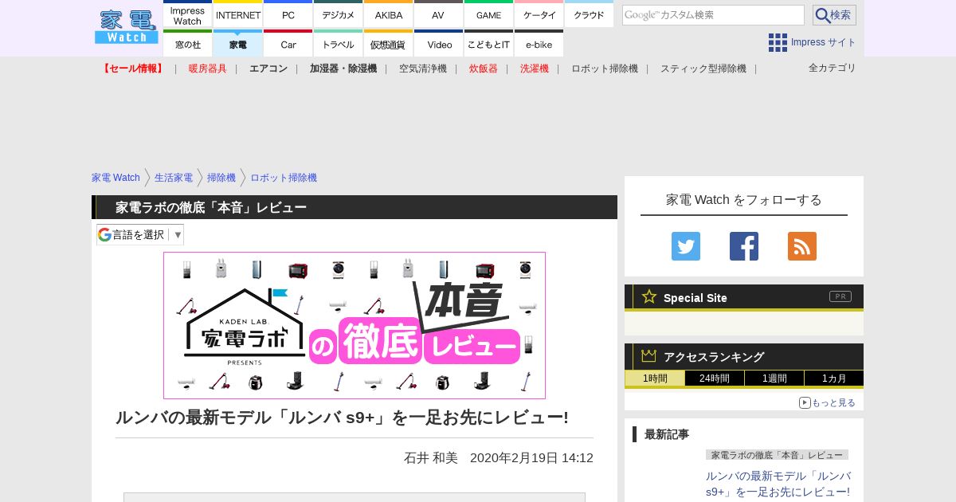Open the AKIBA site tab
Viewport: 956px width, 502px height.
click(389, 15)
